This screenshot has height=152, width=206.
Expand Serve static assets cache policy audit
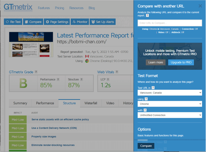click(60, 119)
